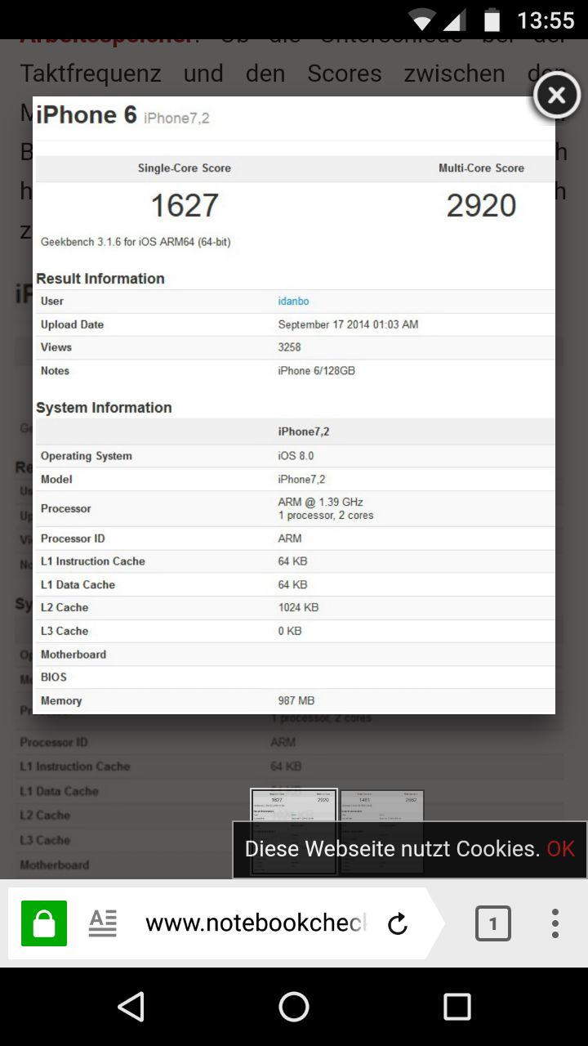
Task: Tap Processor value ARM @ 1.39 GHz
Action: 320,502
